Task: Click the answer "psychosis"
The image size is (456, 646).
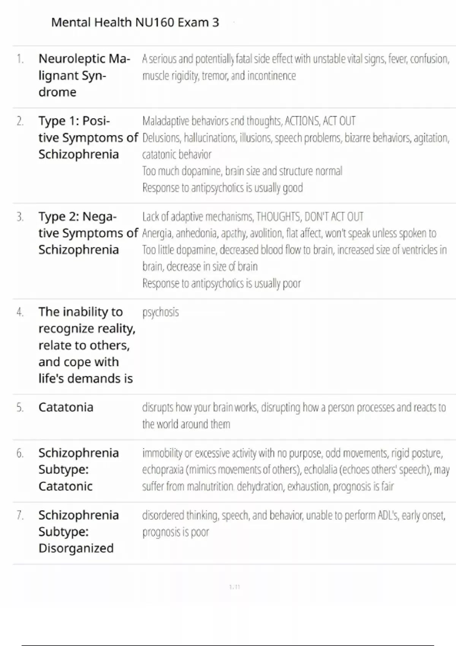Action: pyautogui.click(x=160, y=312)
